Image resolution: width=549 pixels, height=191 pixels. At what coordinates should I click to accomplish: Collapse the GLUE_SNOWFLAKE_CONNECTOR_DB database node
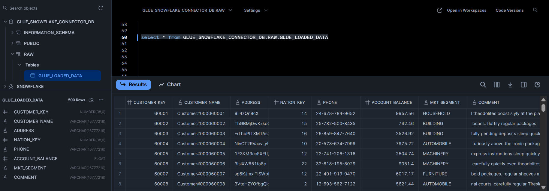[5, 22]
